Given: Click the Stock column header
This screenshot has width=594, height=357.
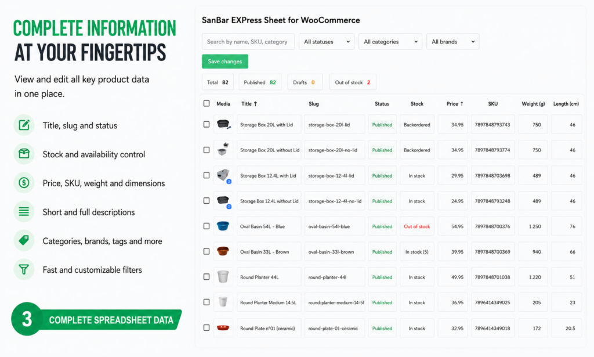Looking at the screenshot, I should 416,103.
